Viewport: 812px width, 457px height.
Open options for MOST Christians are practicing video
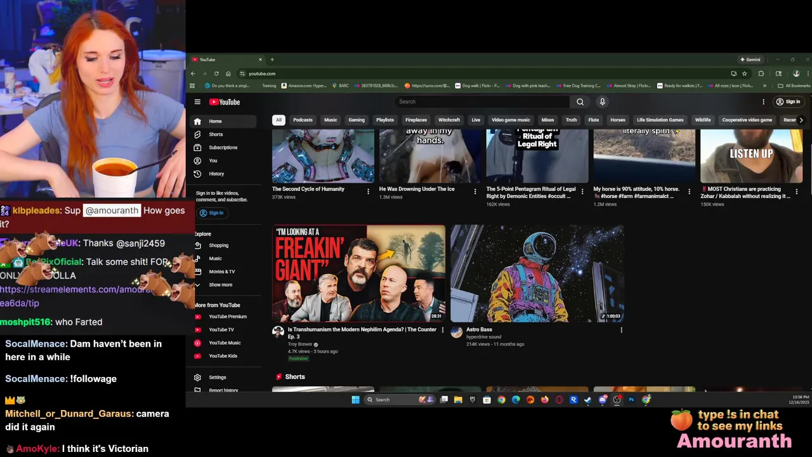coord(797,192)
